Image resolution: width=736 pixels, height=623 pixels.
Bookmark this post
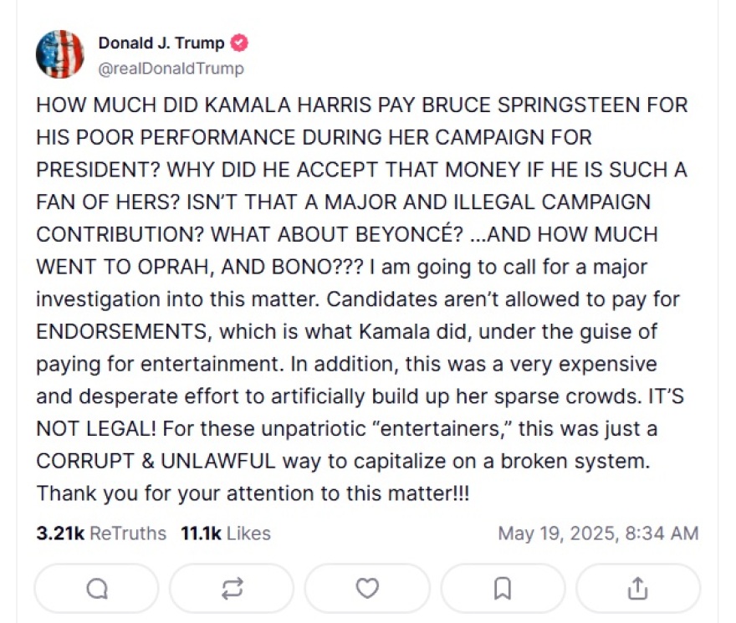click(503, 589)
